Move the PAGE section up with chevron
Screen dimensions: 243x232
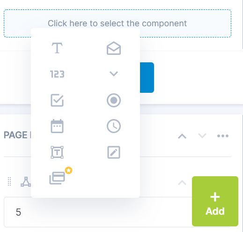(x=182, y=136)
